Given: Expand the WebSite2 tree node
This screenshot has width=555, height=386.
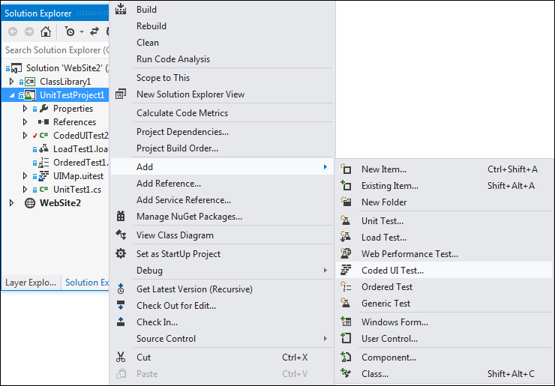Looking at the screenshot, I should click(12, 203).
